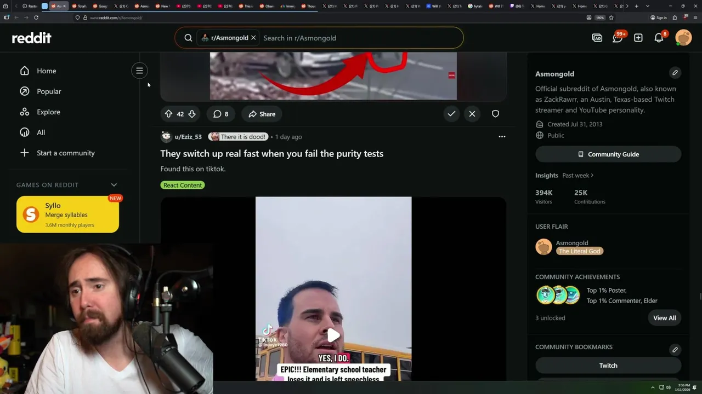The width and height of the screenshot is (702, 394).
Task: Open the community achievement badges
Action: click(x=558, y=295)
